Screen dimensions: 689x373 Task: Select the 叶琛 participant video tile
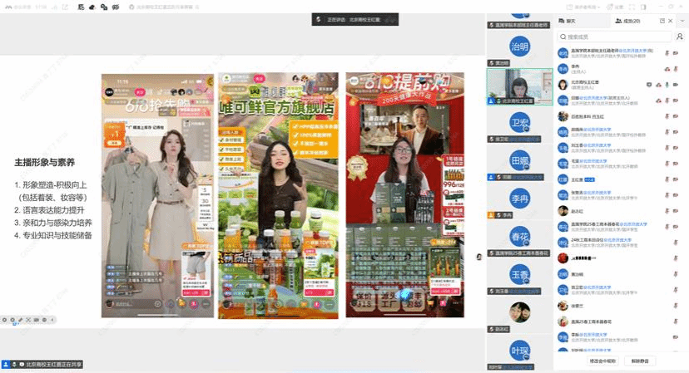point(519,352)
